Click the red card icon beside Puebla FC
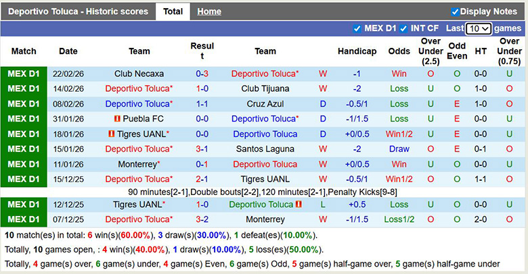 116,119
